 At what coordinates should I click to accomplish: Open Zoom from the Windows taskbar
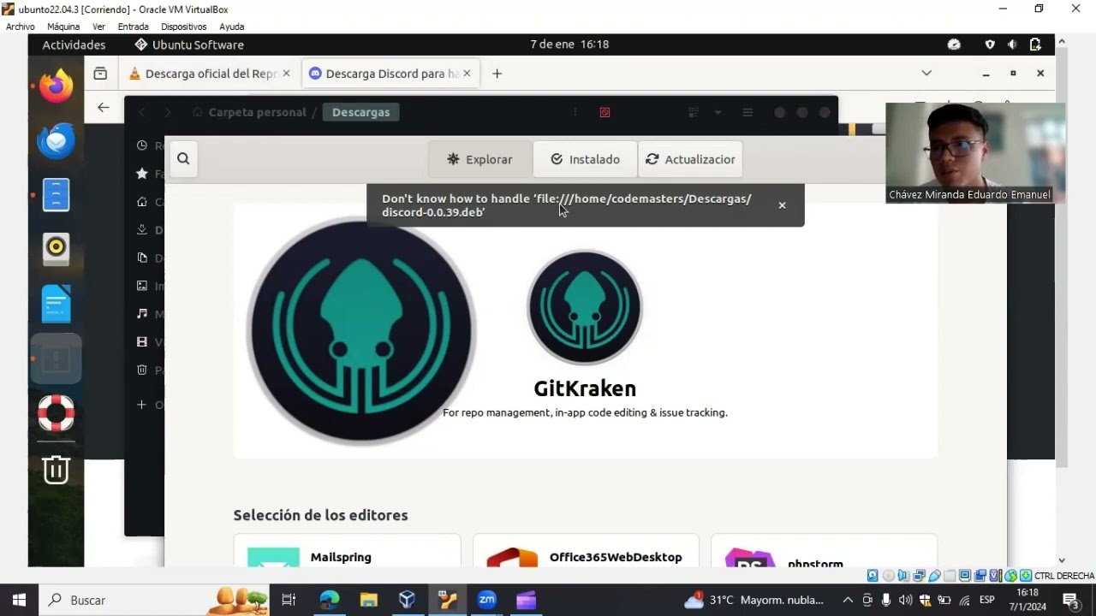(x=487, y=600)
